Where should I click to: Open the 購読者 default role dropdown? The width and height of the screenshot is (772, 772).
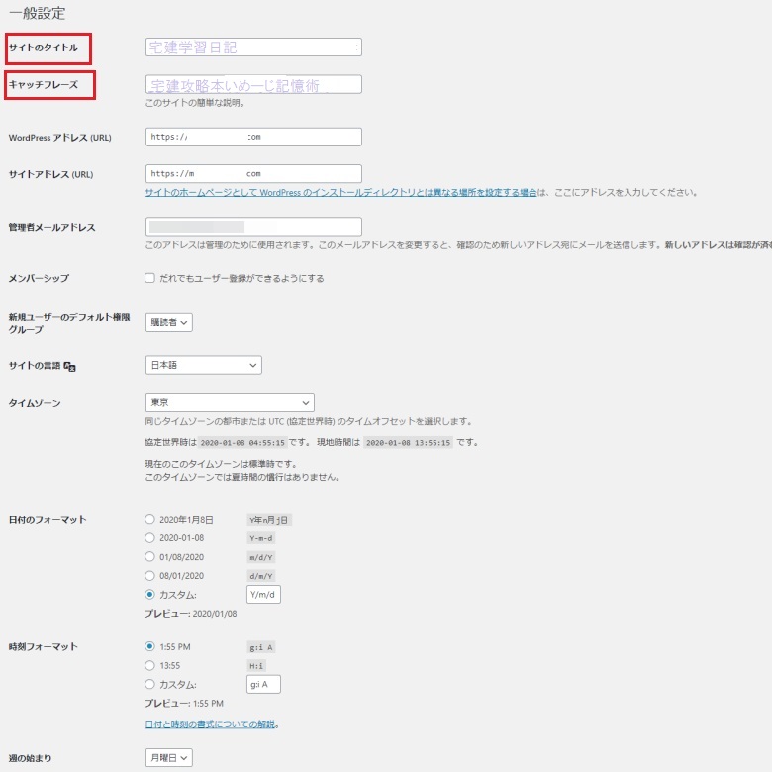[168, 321]
